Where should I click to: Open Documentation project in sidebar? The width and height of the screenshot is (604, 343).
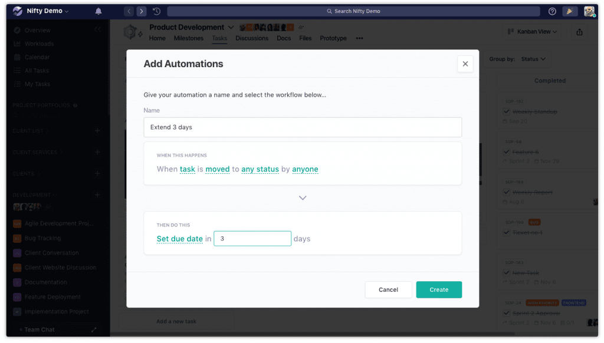point(45,282)
